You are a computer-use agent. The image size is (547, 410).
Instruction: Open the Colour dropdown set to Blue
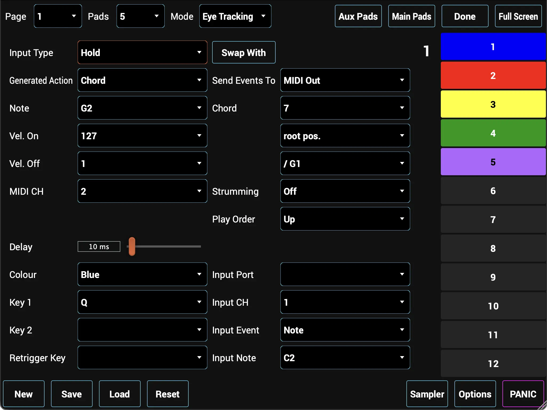(x=142, y=274)
